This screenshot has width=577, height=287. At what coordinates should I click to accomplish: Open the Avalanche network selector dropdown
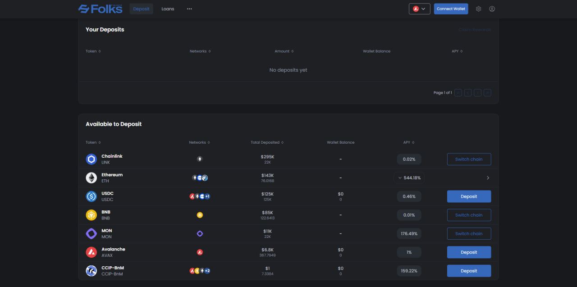tap(419, 9)
